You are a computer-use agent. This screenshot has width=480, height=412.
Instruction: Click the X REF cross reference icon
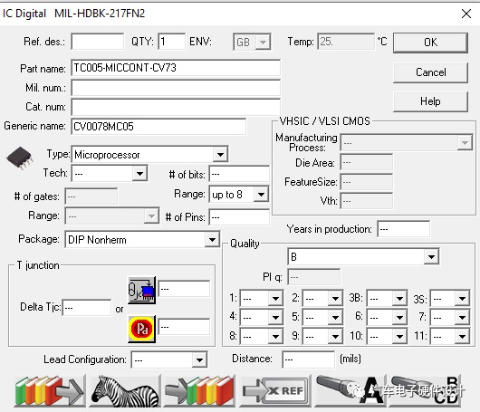coord(275,391)
